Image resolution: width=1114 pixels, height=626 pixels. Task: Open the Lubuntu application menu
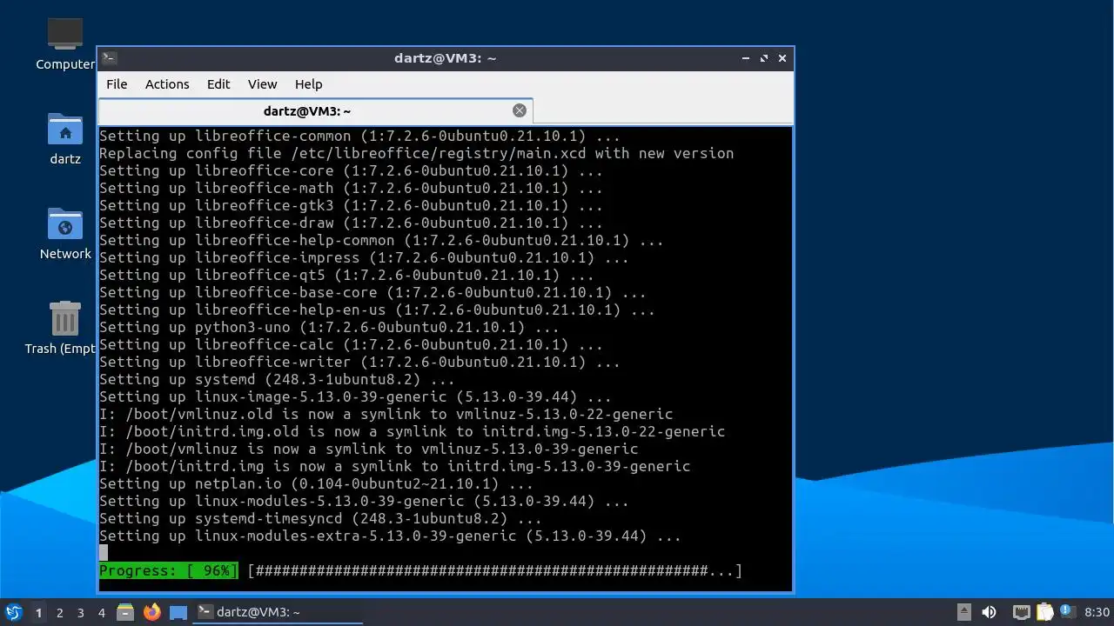[14, 612]
